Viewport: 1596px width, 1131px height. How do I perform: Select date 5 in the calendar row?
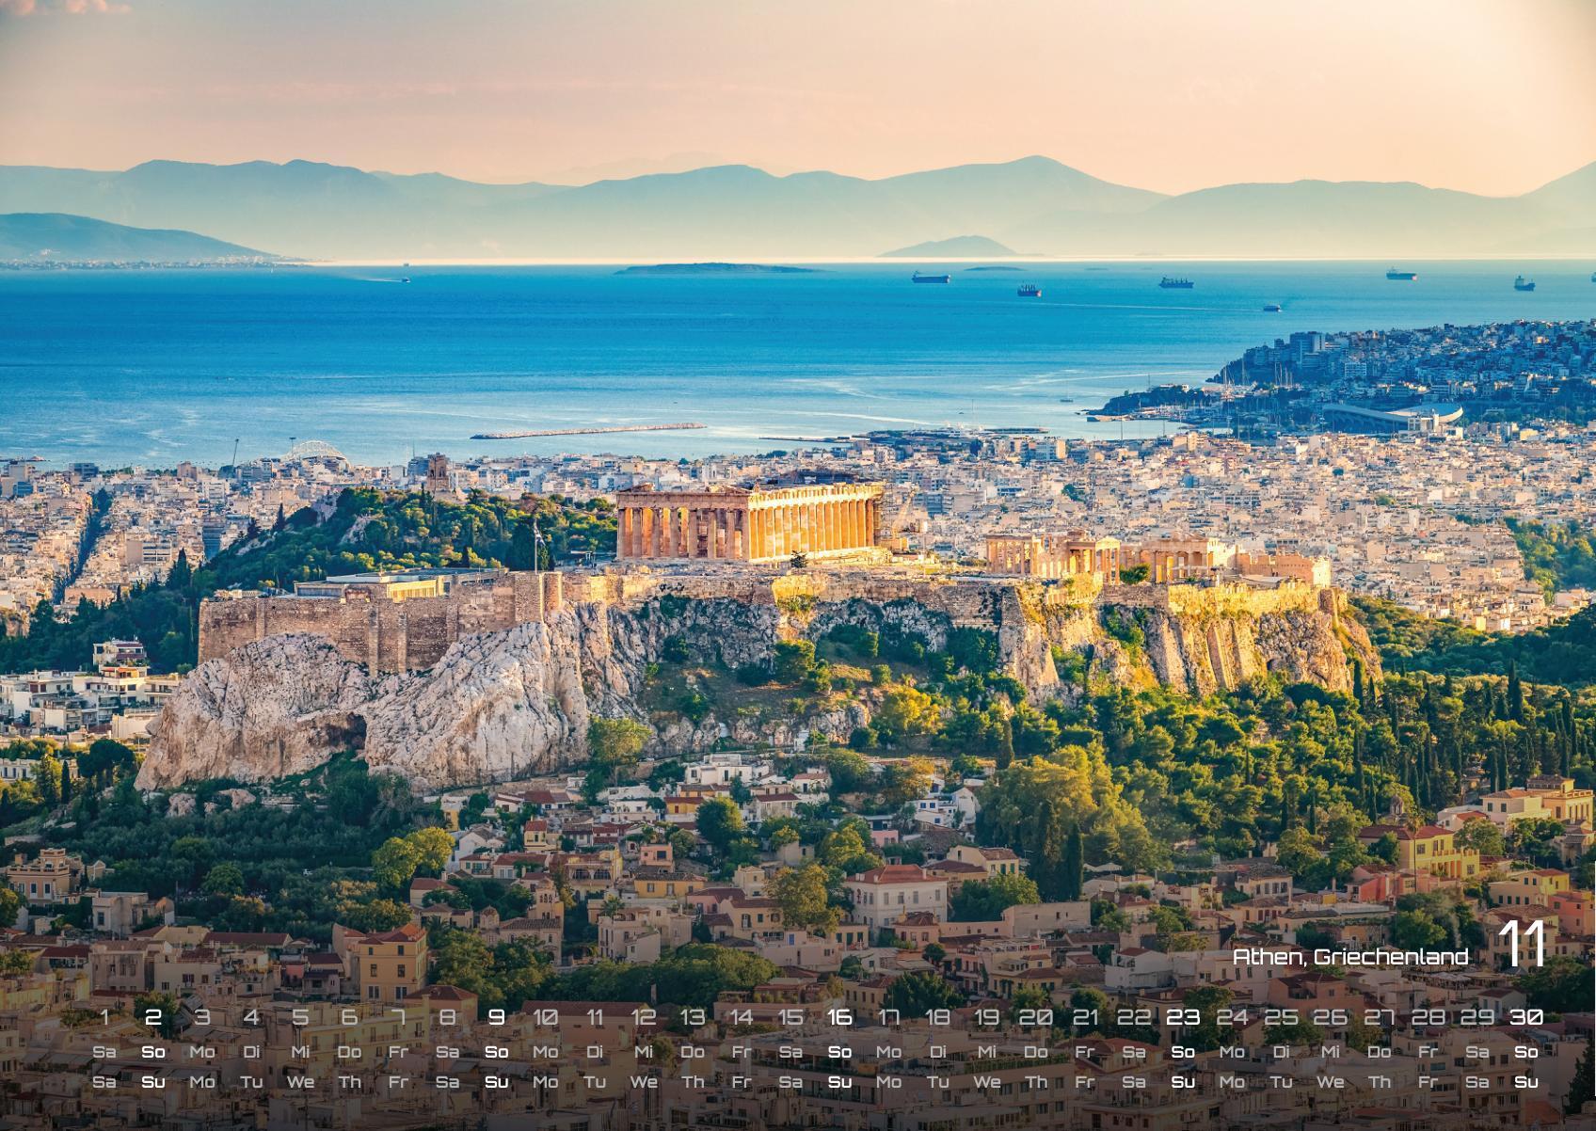point(300,1017)
